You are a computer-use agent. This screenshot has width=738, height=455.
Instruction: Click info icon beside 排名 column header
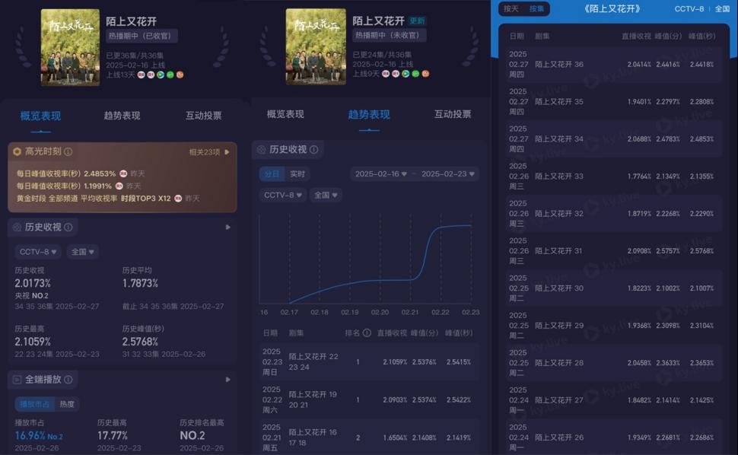(x=367, y=332)
